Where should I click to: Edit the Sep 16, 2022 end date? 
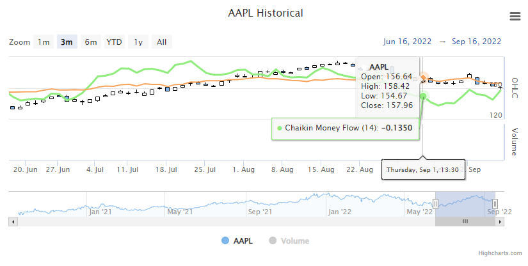(x=476, y=42)
